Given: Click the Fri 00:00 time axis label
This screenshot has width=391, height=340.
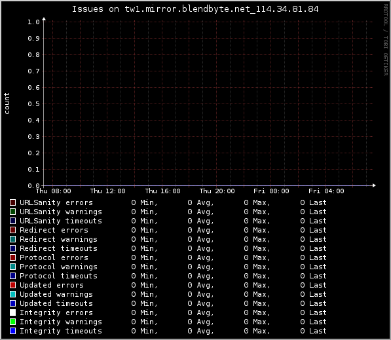Looking at the screenshot, I should point(271,191).
